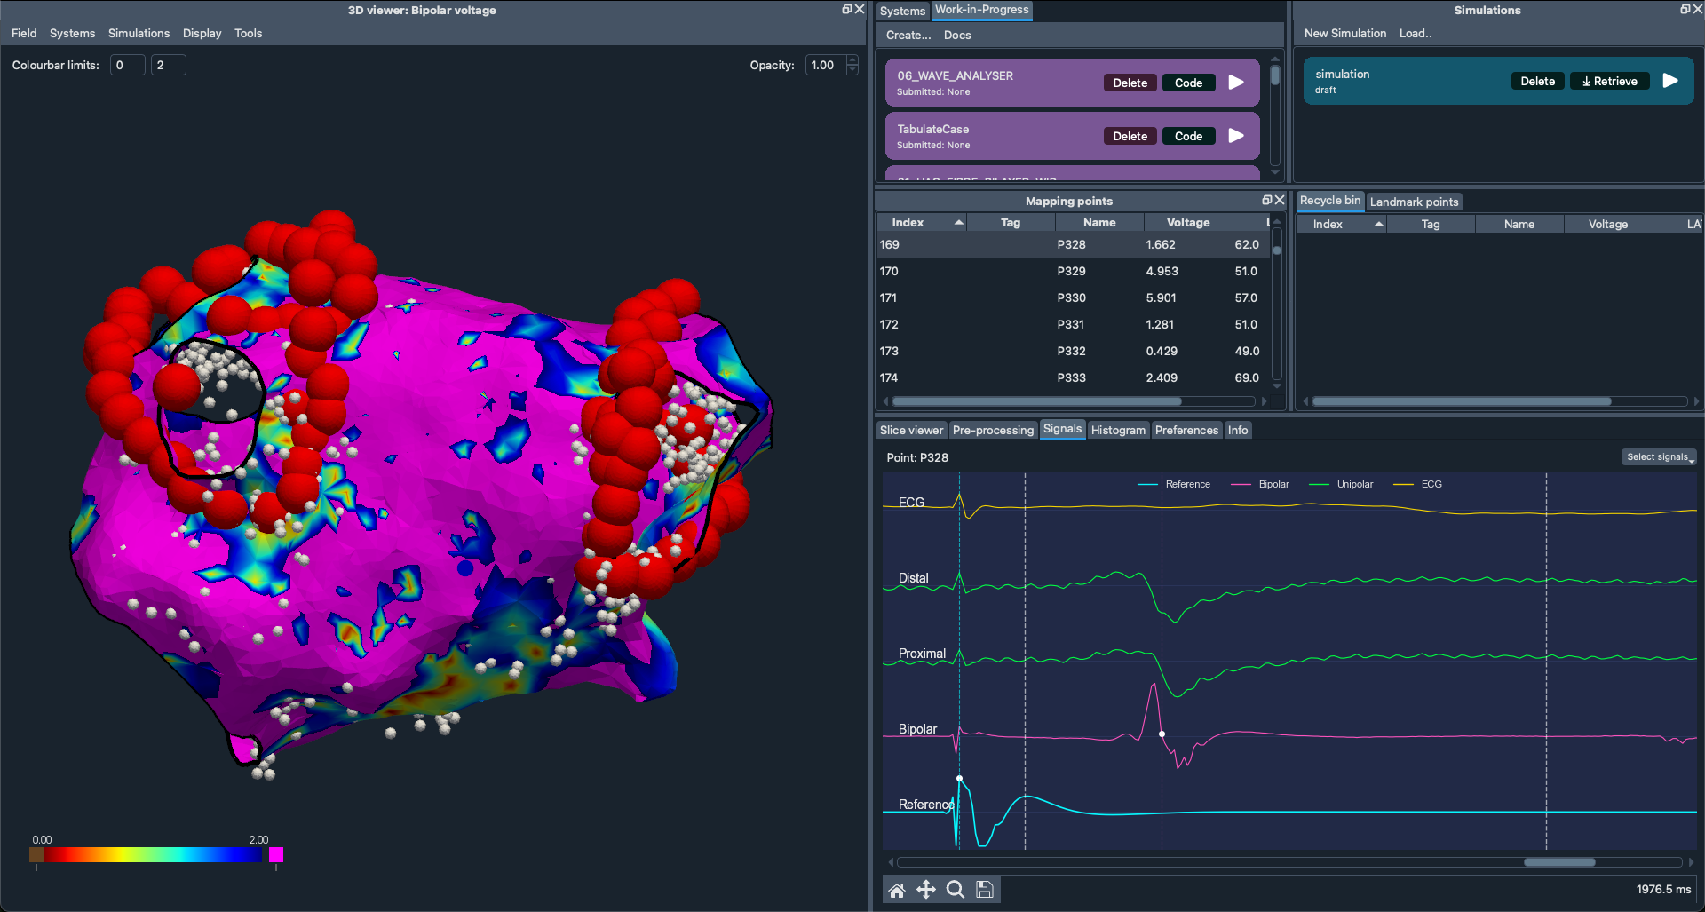The width and height of the screenshot is (1705, 912).
Task: Click Load.. in Simulations panel
Action: (1416, 34)
